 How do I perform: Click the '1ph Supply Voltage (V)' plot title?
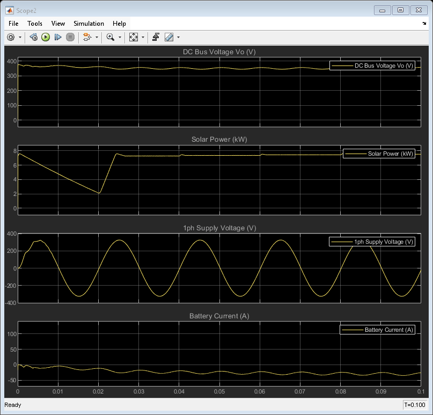219,228
